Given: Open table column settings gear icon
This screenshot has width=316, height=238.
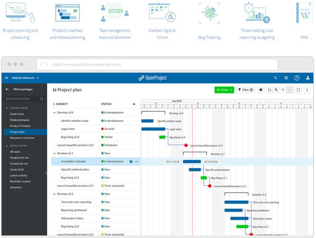Looking at the screenshot, I should 134,104.
